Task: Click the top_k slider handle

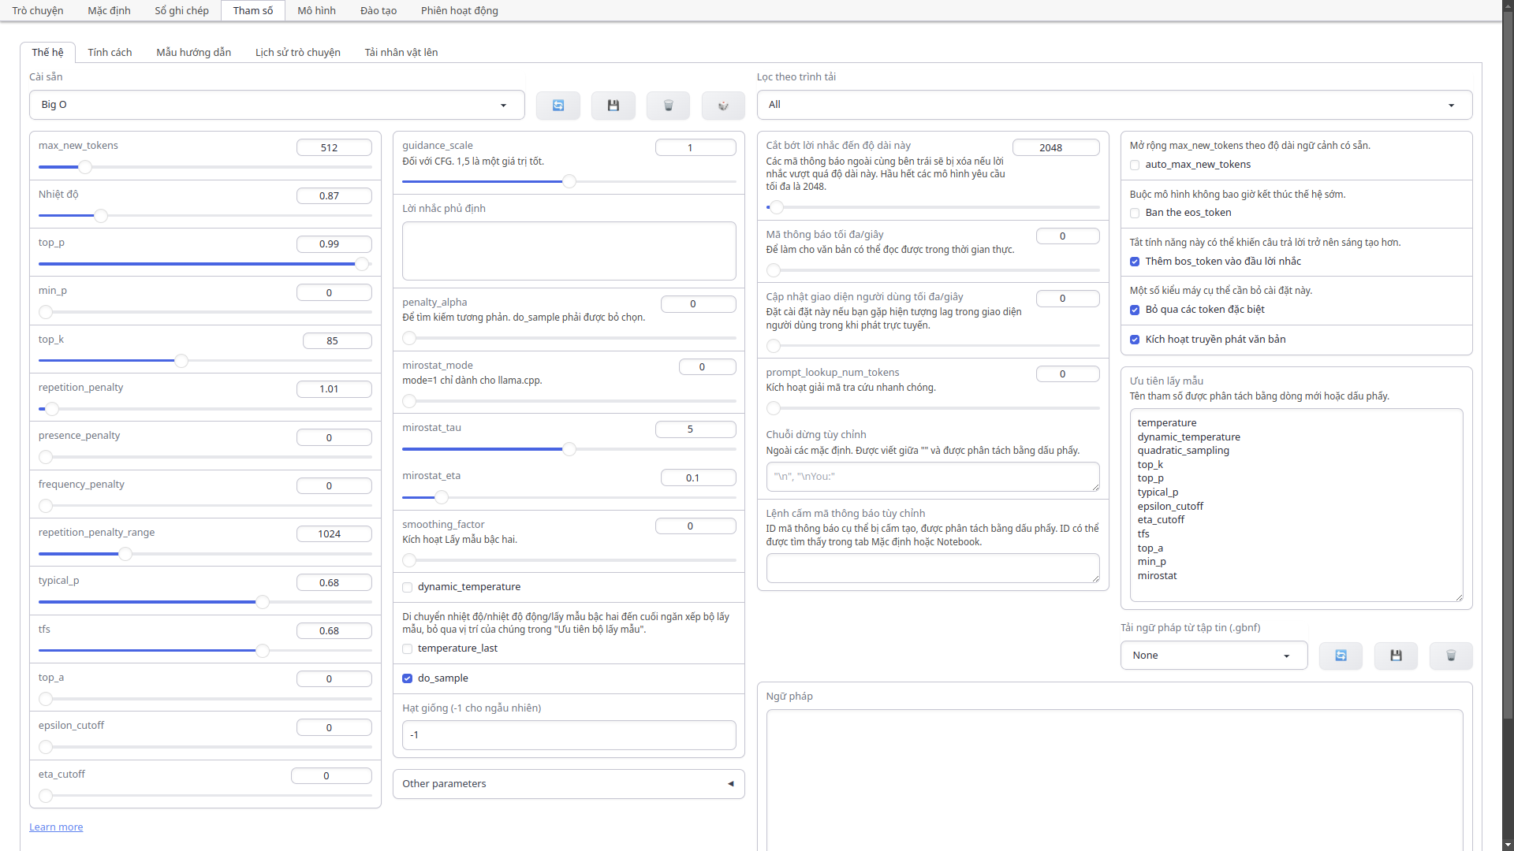Action: (x=181, y=361)
